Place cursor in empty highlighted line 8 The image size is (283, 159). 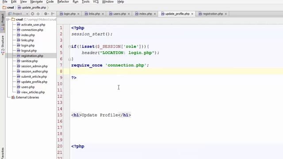pos(176,72)
